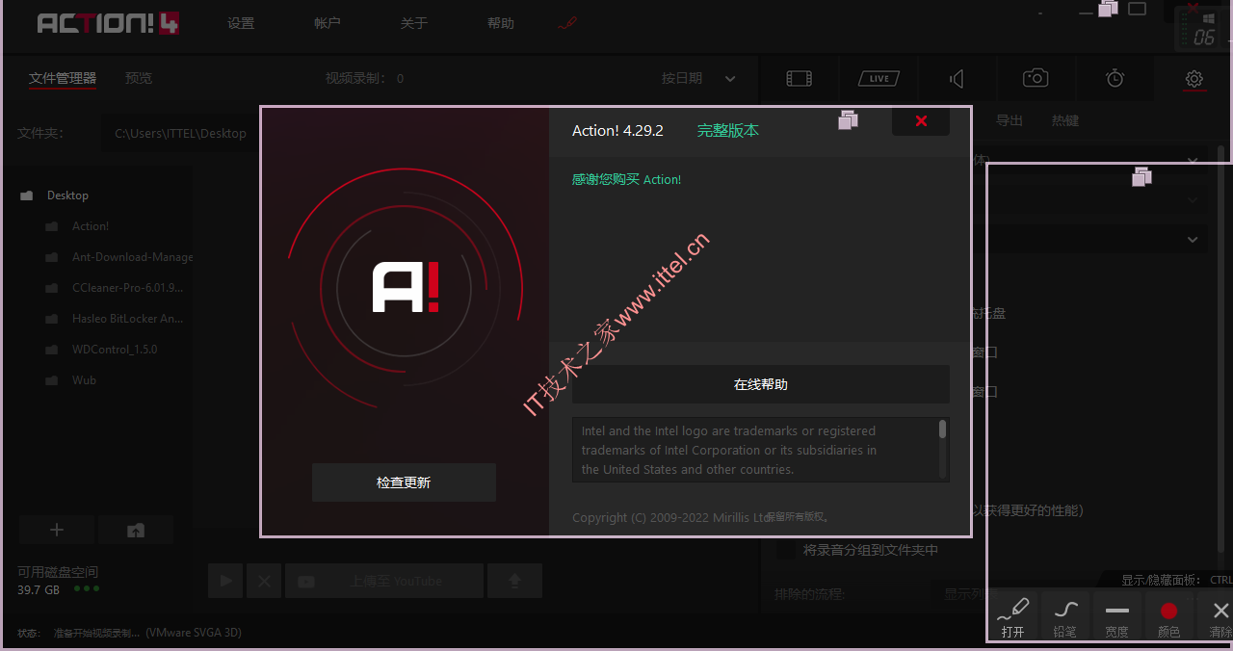Toggle 将录音分组到文件夹中 checkbox
Image resolution: width=1233 pixels, height=651 pixels.
(x=786, y=550)
